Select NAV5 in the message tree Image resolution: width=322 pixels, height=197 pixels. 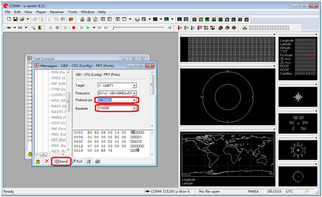58,106
